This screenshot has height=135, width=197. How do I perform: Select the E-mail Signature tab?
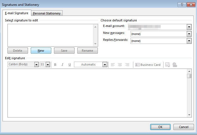click(x=17, y=13)
